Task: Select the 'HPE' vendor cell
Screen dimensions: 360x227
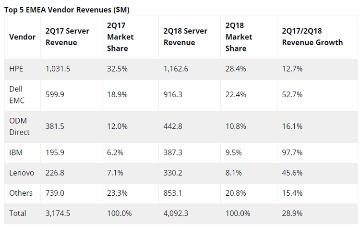Action: click(16, 69)
